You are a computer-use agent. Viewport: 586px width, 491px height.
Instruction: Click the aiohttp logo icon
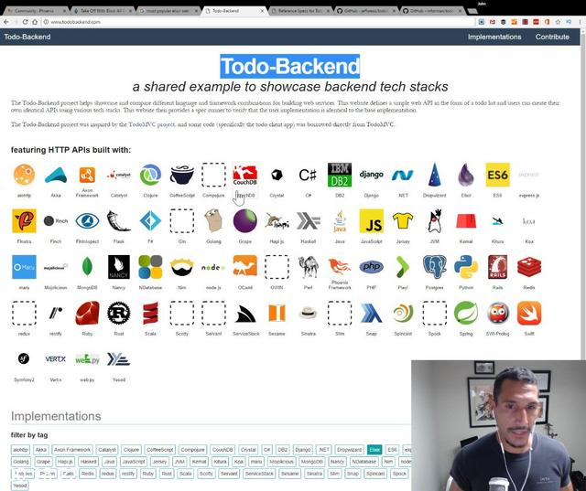tap(25, 175)
